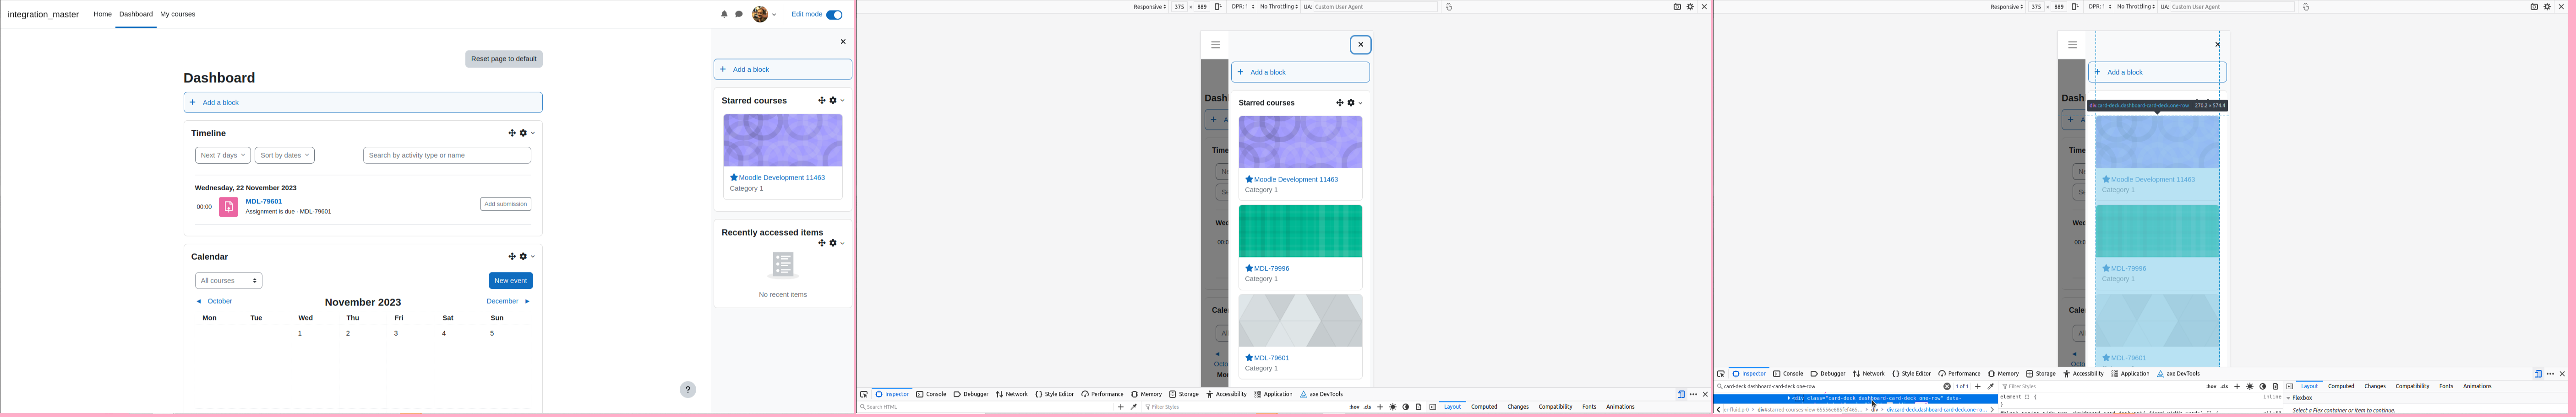
Task: Select the Dashboard tab
Action: 136,15
